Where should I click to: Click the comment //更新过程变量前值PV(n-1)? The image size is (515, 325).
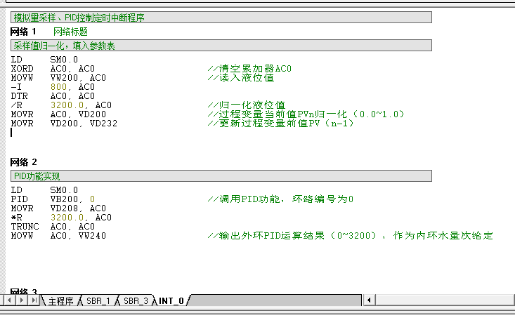[x=280, y=124]
